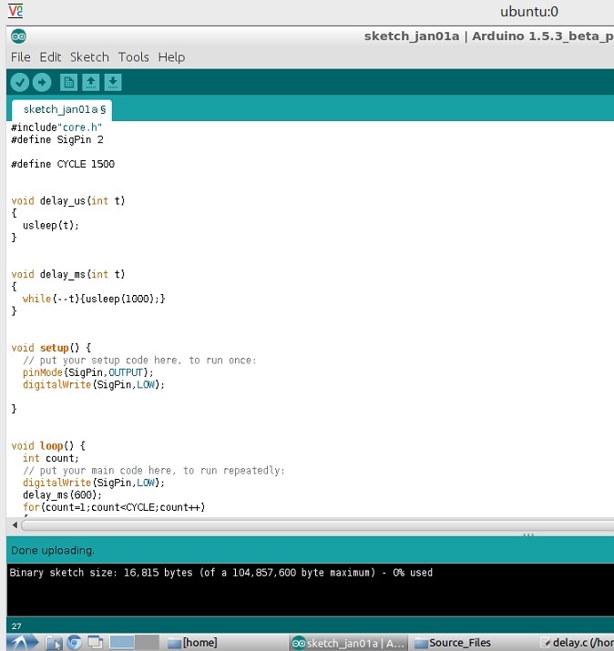Switch to the first workspace in pager
The height and width of the screenshot is (651, 614).
[x=122, y=642]
